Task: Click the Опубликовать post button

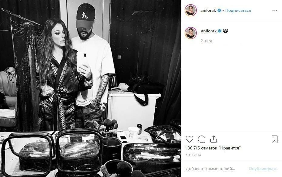Action: pos(263,169)
